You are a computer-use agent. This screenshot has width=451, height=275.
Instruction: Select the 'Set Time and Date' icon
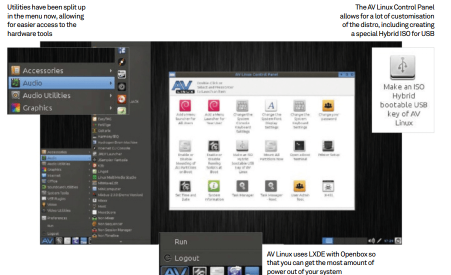click(185, 186)
